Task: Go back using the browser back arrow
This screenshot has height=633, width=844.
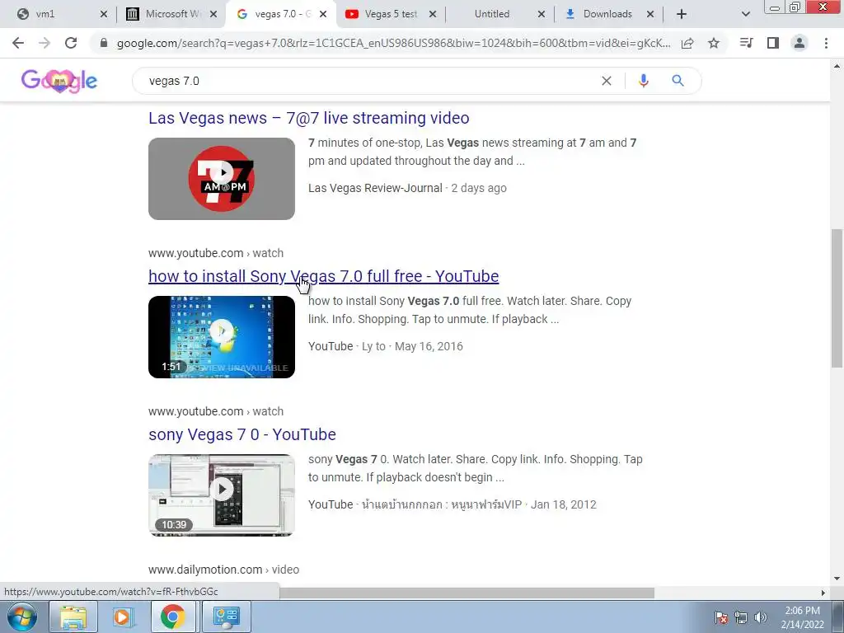Action: pos(18,43)
